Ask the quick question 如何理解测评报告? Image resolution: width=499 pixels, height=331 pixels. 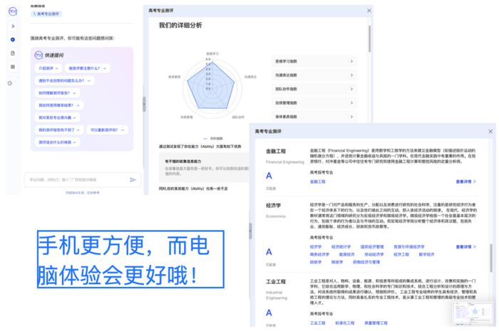(x=57, y=93)
